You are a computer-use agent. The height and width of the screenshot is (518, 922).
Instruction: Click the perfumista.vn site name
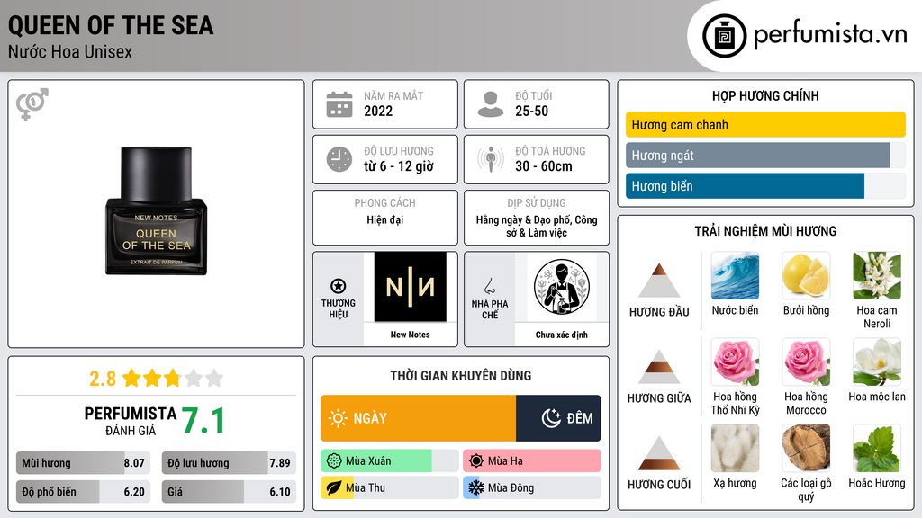(831, 35)
